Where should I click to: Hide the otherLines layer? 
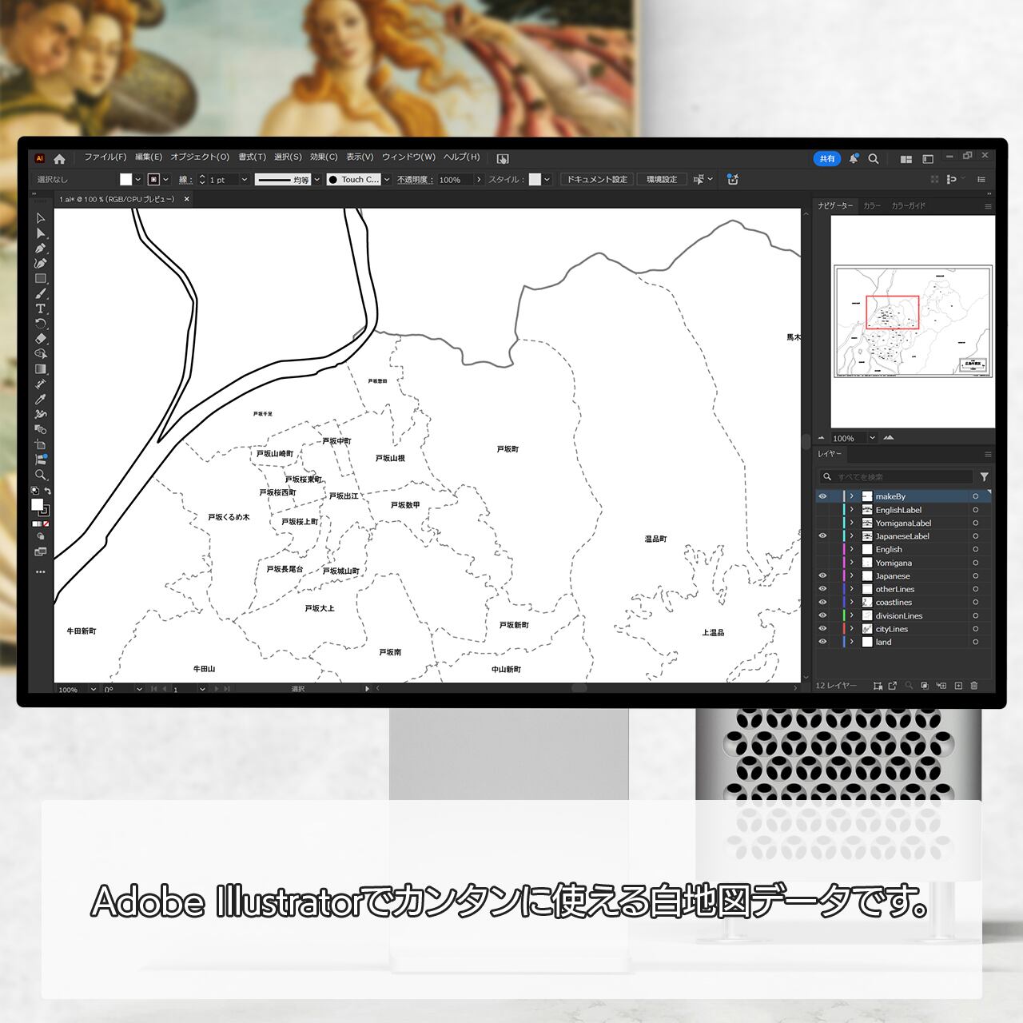point(822,589)
